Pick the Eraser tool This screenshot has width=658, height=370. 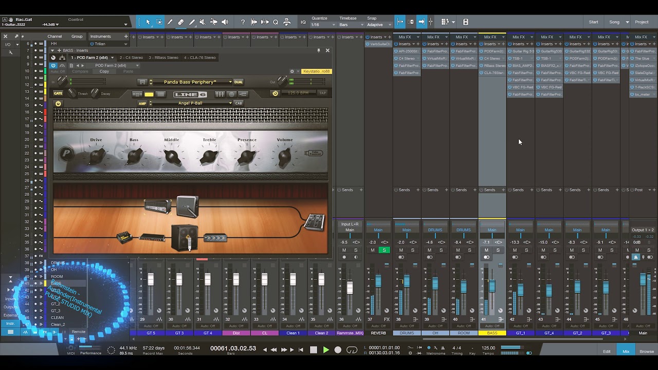click(x=181, y=22)
